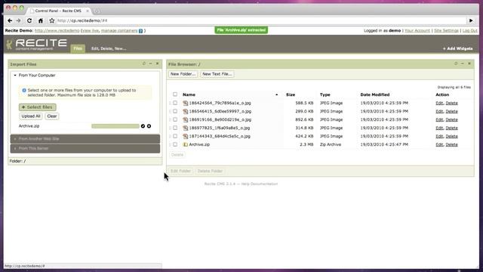Click image icon of 186977825_1f6a09a8e5_o.jpg
This screenshot has height=272, width=483.
[185, 128]
